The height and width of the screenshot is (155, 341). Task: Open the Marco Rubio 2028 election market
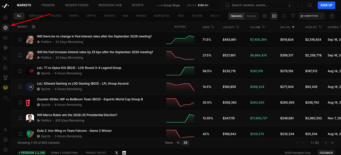[x=77, y=115]
